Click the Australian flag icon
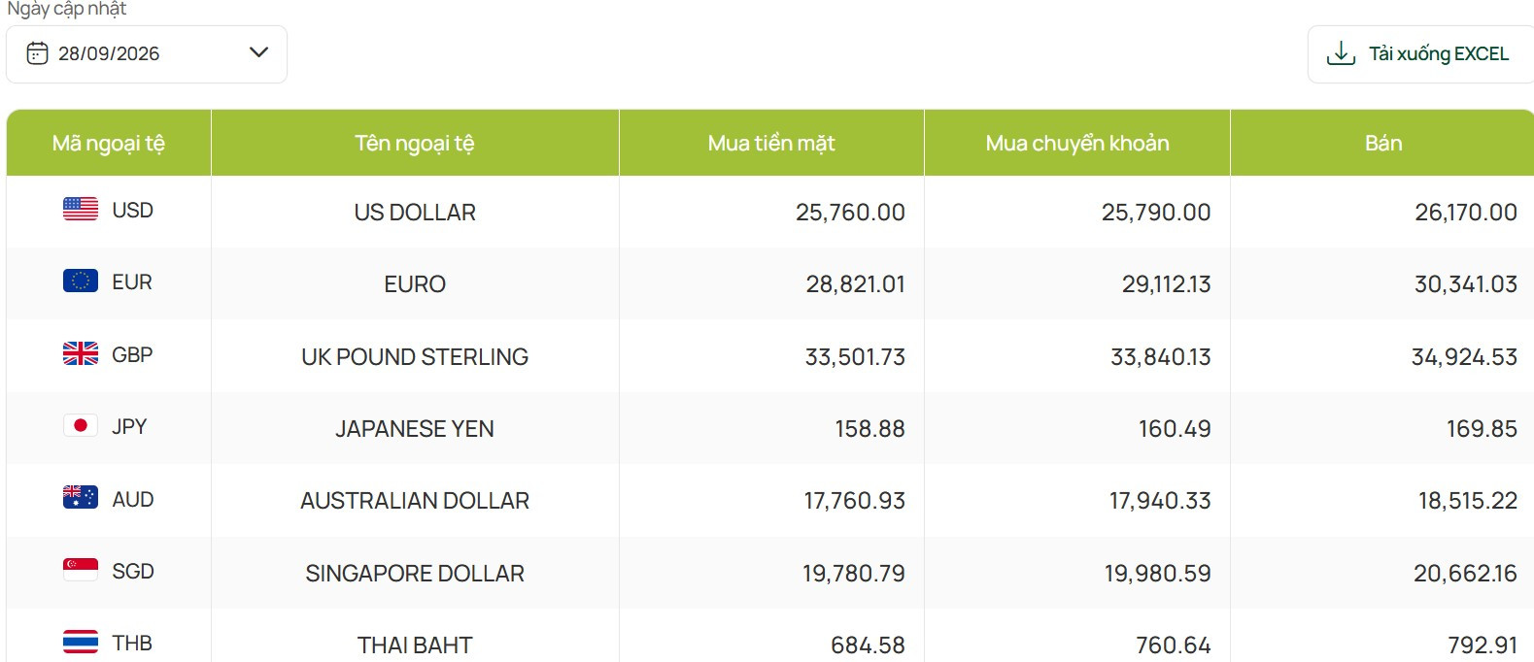1534x662 pixels. pyautogui.click(x=81, y=497)
